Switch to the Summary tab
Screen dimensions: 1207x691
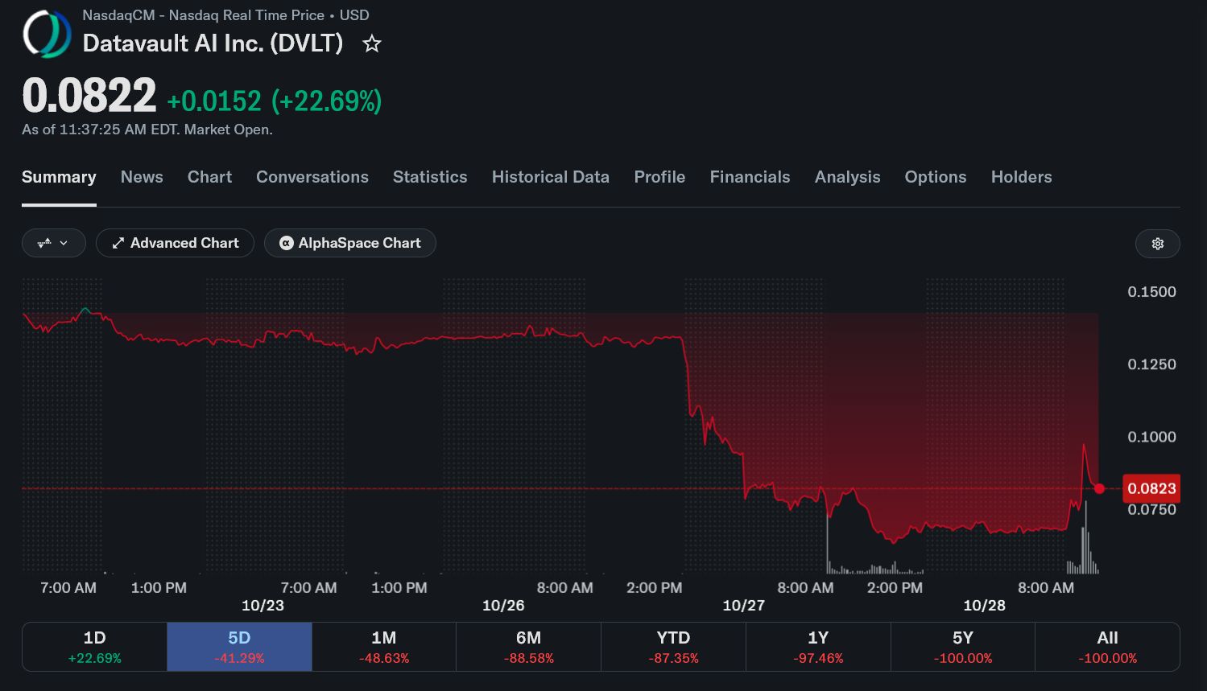tap(59, 177)
